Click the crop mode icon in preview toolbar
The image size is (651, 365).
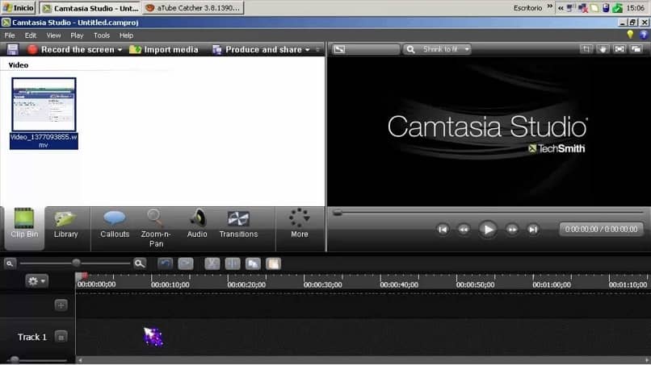pyautogui.click(x=586, y=49)
